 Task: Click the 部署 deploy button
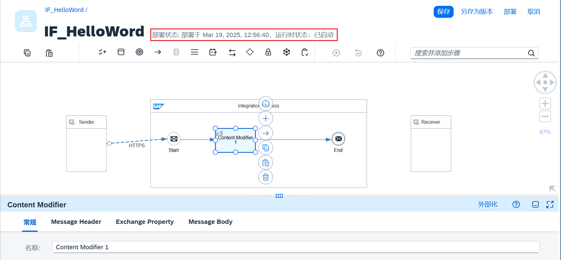(510, 12)
